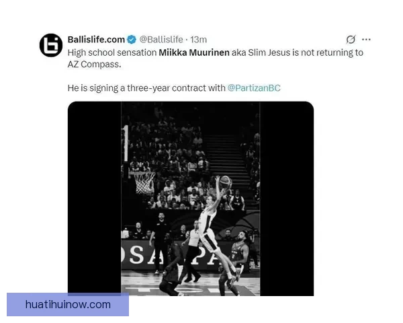Open the dunking player photo

click(191, 199)
